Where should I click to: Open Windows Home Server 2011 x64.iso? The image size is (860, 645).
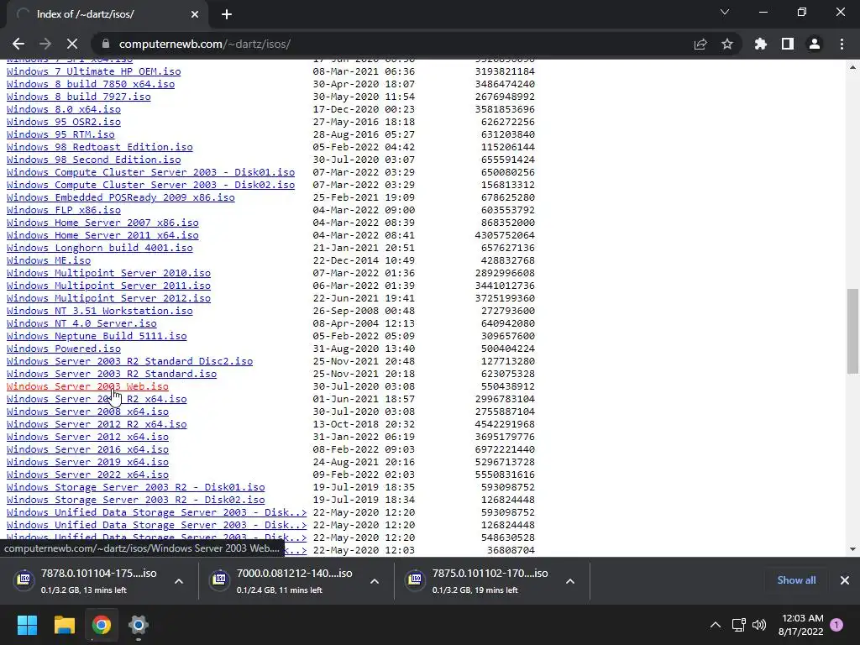(102, 235)
